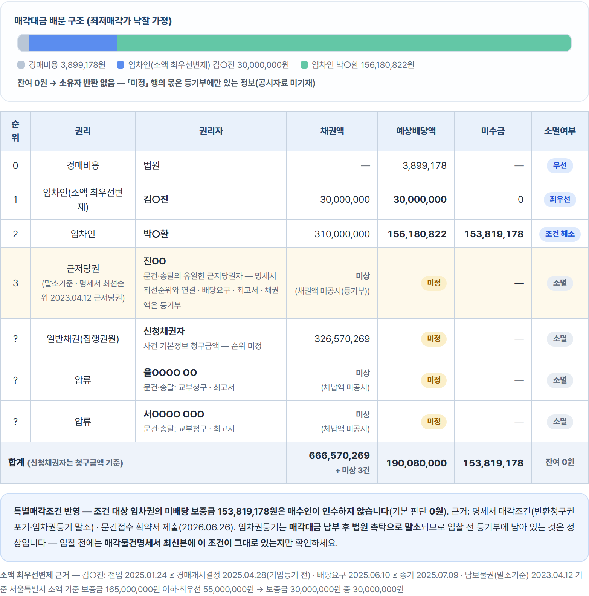Viewport: 589px width, 596px height.
Task: Select the blue segment of distribution bar
Action: [x=73, y=43]
